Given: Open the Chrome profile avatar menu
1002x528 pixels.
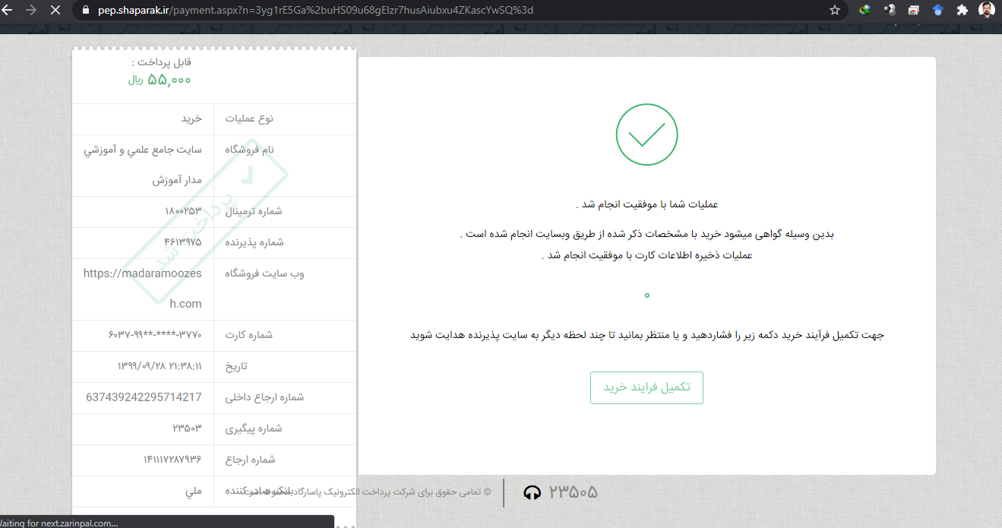Looking at the screenshot, I should point(986,11).
